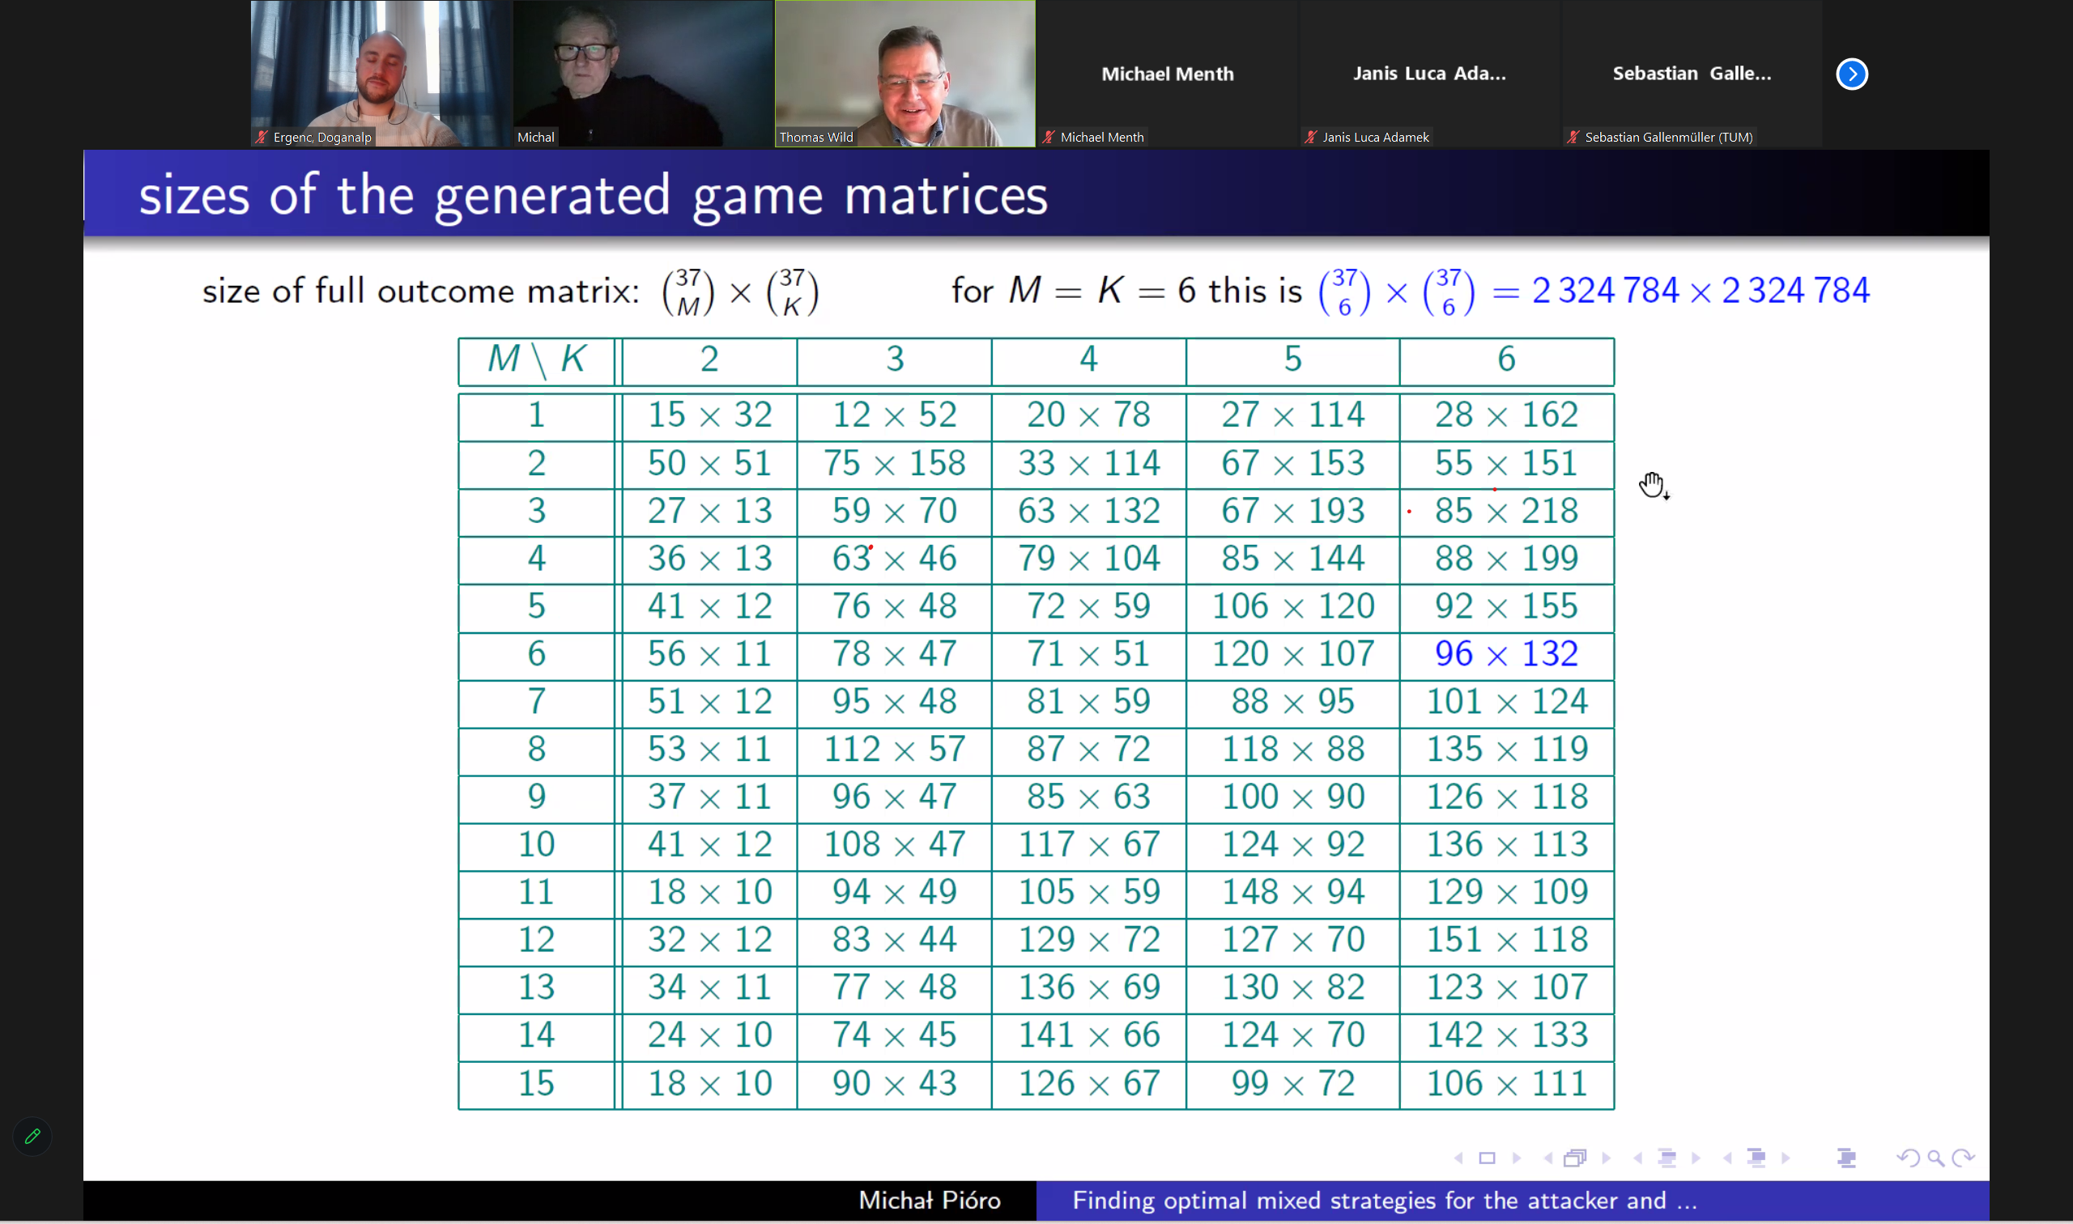This screenshot has width=2073, height=1224.
Task: Click the muted mic icon beside Janis Luca Adamek
Action: point(1311,137)
